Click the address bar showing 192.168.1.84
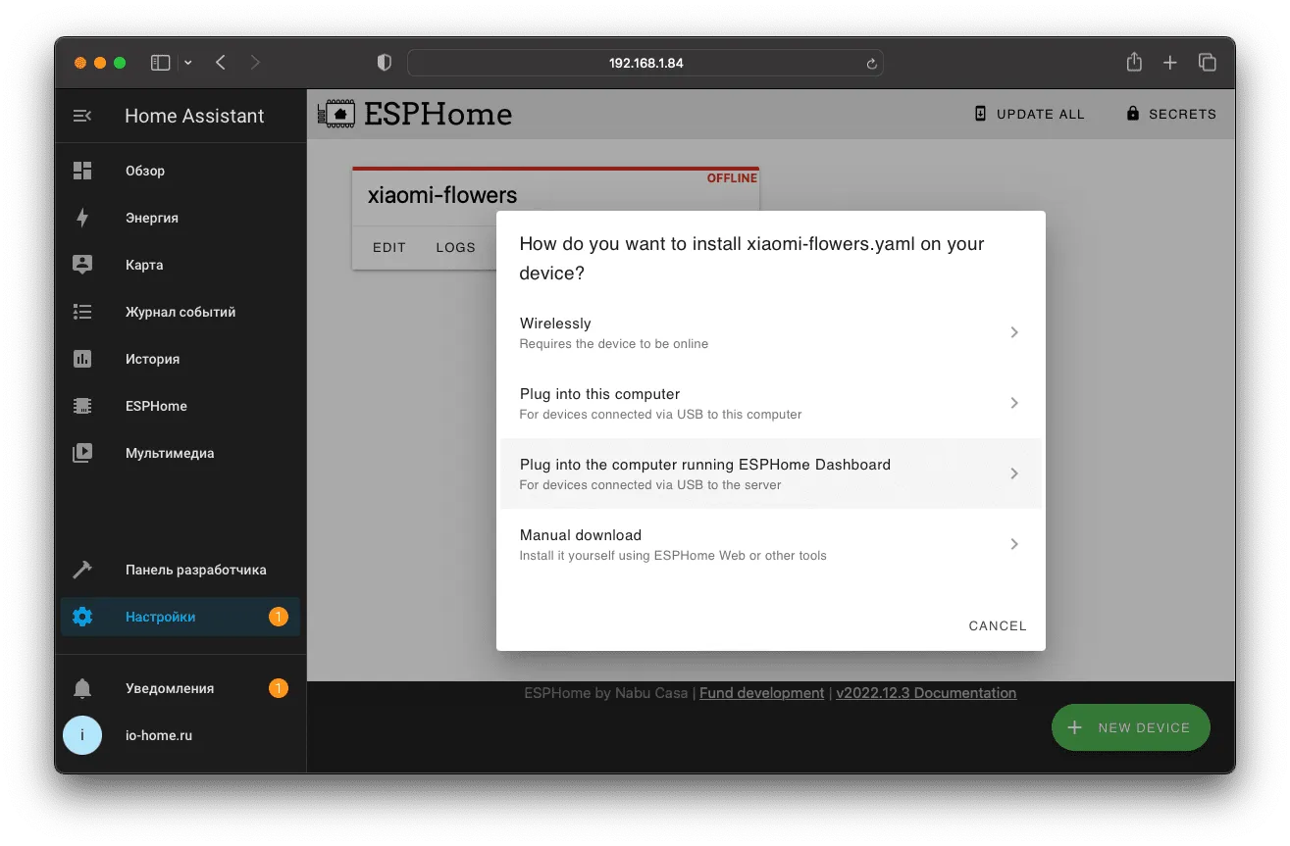This screenshot has height=846, width=1290. 645,63
